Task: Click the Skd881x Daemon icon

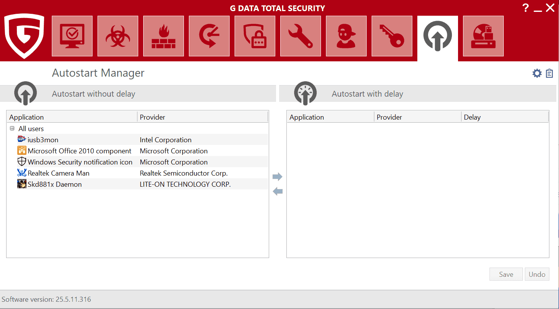Action: pyautogui.click(x=22, y=184)
